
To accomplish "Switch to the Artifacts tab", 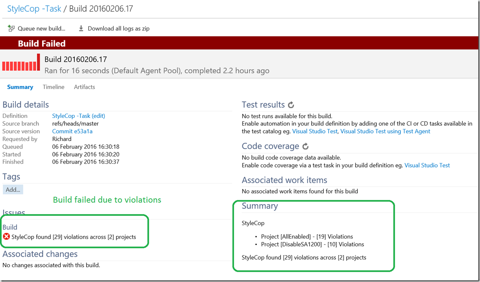I will click(84, 87).
